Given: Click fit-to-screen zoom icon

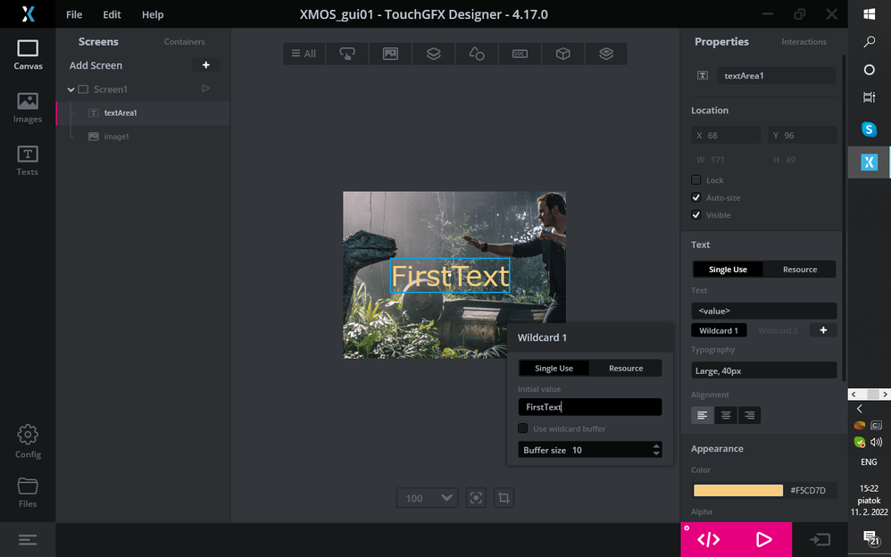Looking at the screenshot, I should [476, 498].
